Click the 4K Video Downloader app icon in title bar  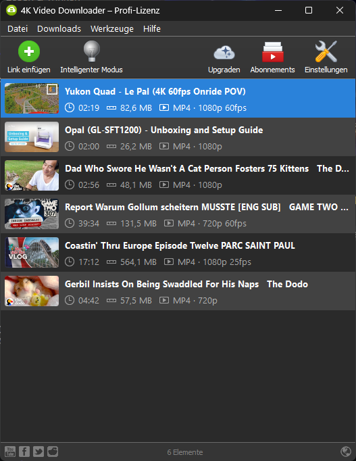(11, 10)
